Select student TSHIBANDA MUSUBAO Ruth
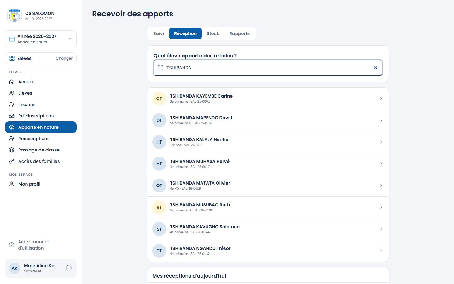Screen dimensions: 454x284 pos(268,207)
